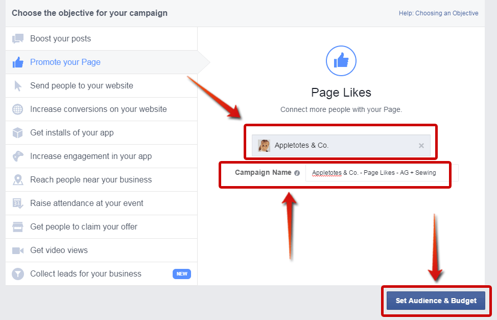The width and height of the screenshot is (497, 320).
Task: Select the cursor icon for Send people to your website
Action: tap(17, 85)
